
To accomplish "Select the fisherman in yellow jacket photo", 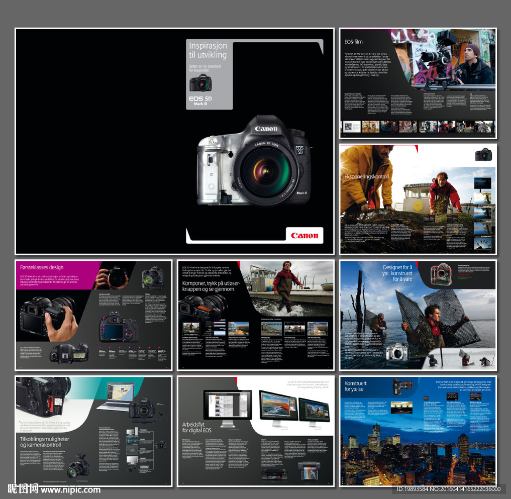I will click(x=367, y=178).
